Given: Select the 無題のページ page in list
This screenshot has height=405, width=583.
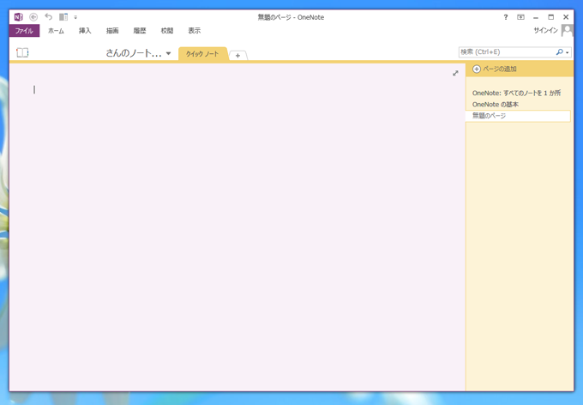Looking at the screenshot, I should [518, 116].
